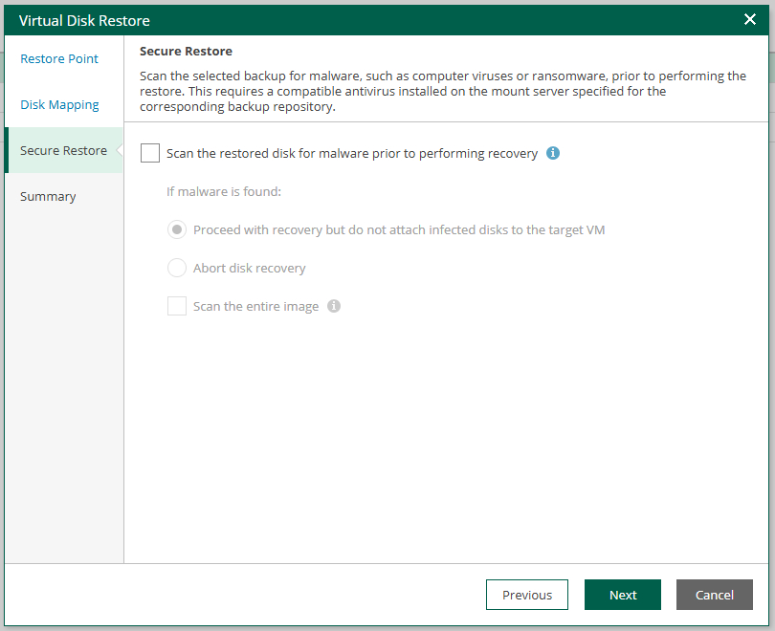Close the Virtual Disk Restore dialog
Viewport: 775px width, 631px height.
[750, 19]
